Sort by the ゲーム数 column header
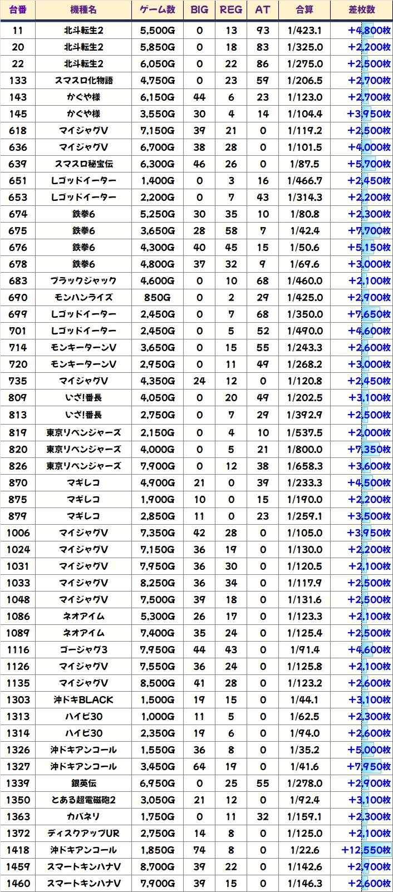 pos(158,10)
